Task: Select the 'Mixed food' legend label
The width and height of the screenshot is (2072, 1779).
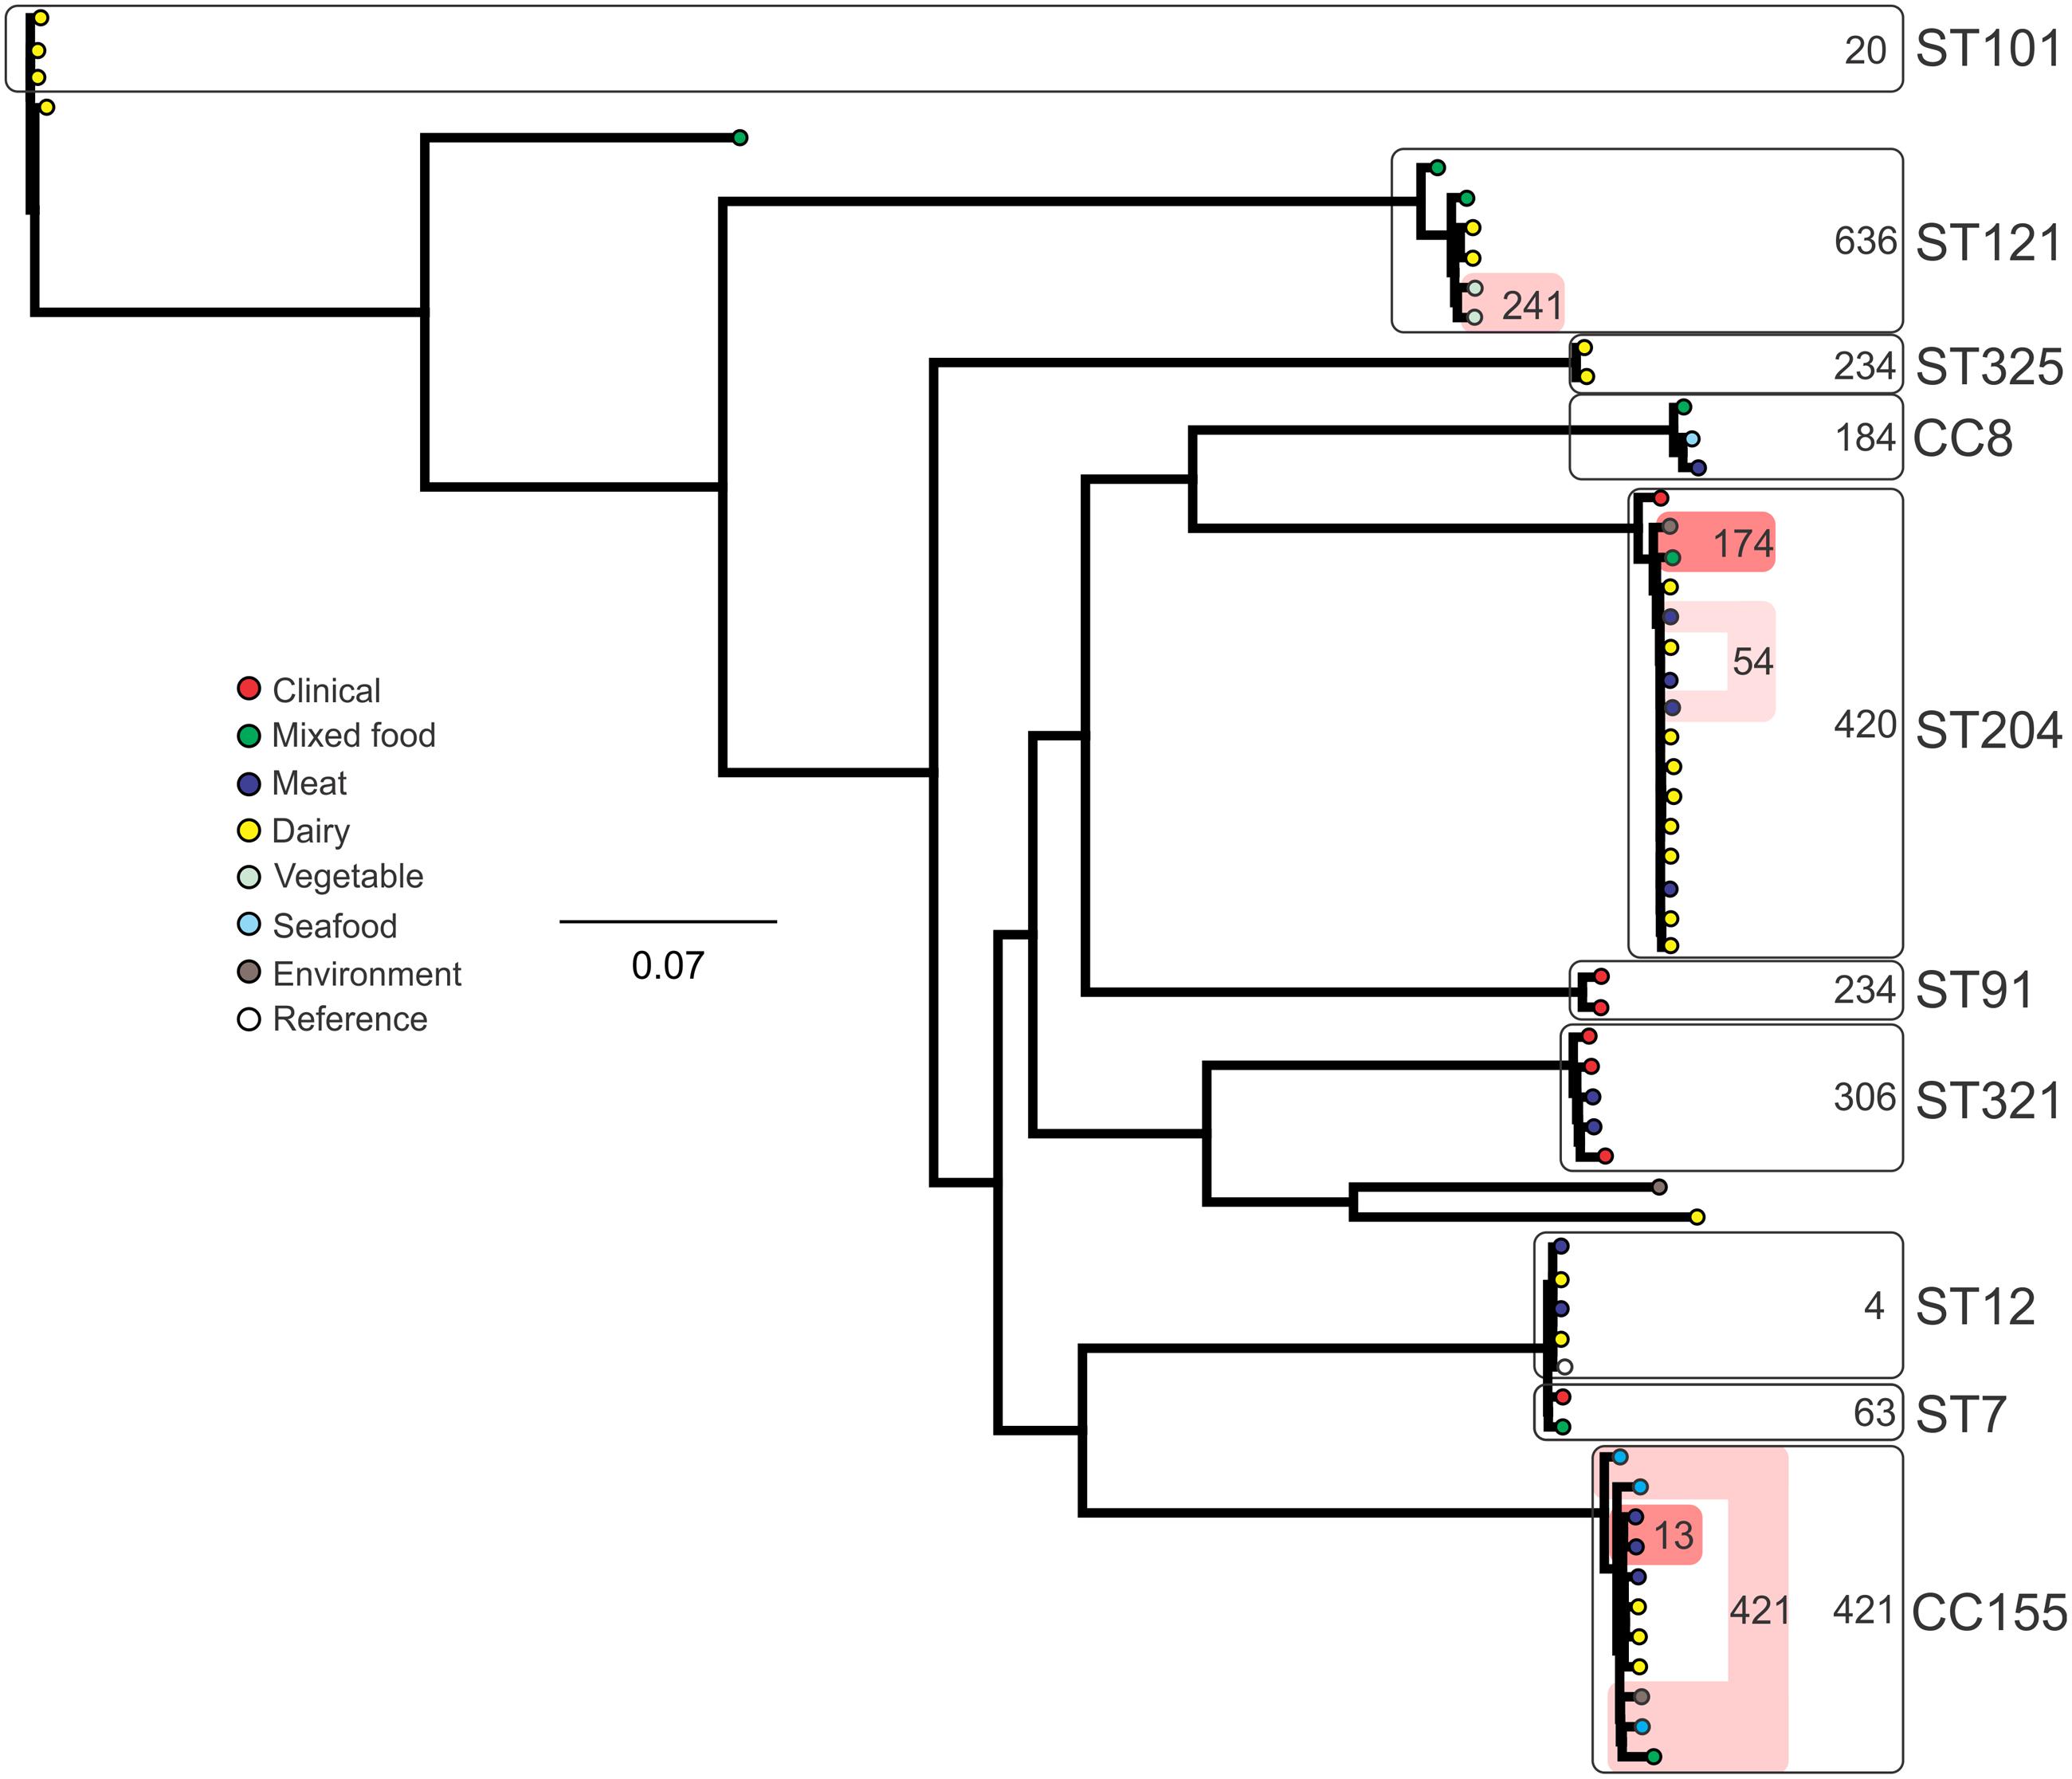Action: (x=354, y=735)
